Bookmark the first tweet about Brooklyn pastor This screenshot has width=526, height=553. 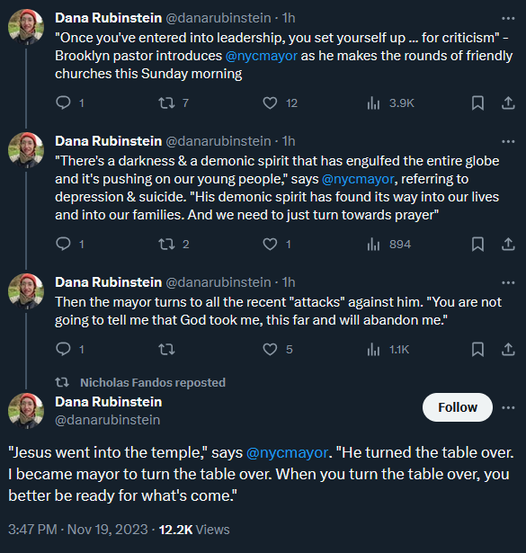point(477,103)
